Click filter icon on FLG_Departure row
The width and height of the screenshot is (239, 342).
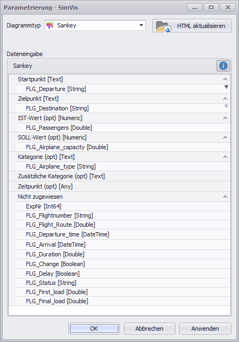pyautogui.click(x=226, y=87)
